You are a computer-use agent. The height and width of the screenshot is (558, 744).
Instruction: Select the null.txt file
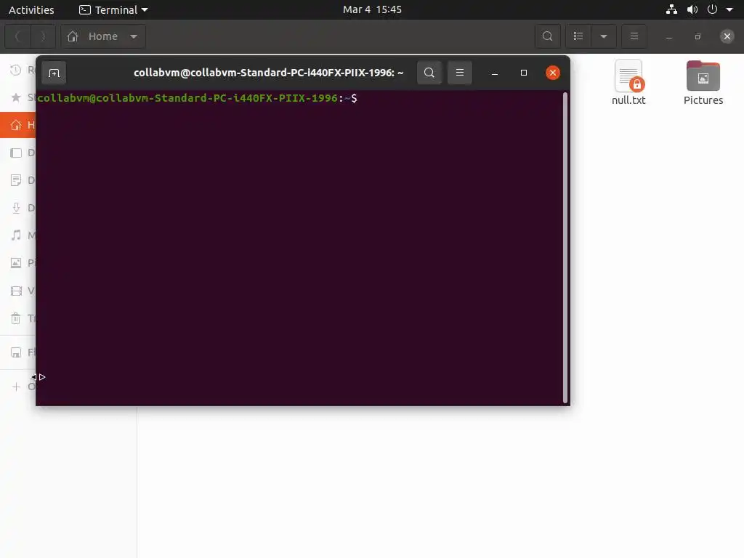tap(628, 83)
